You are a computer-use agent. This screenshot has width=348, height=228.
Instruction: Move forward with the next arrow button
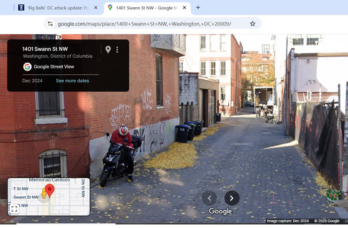click(232, 198)
